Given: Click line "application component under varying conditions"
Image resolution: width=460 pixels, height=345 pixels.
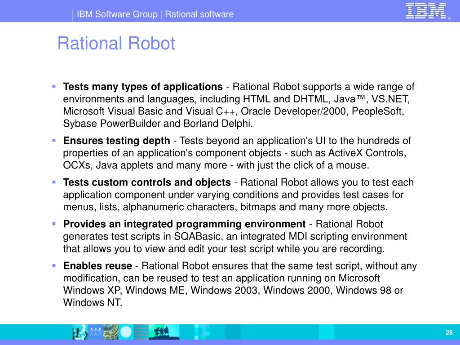Looking at the screenshot, I should tap(233, 195).
